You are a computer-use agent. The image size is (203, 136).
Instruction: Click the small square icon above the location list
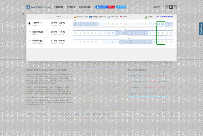pyautogui.click(x=23, y=13)
